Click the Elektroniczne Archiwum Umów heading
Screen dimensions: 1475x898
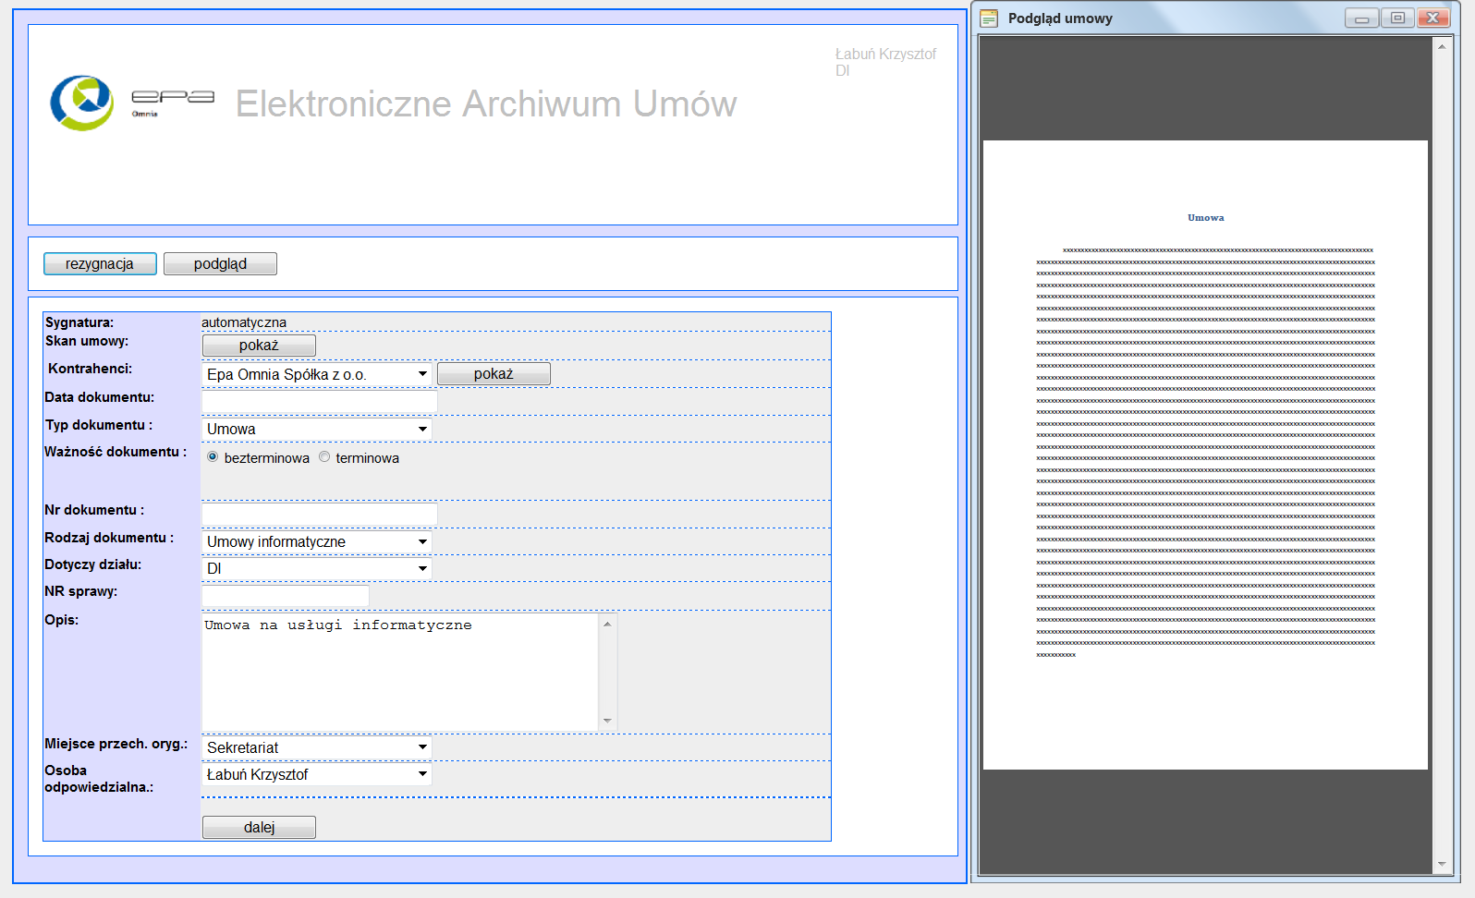tap(486, 104)
